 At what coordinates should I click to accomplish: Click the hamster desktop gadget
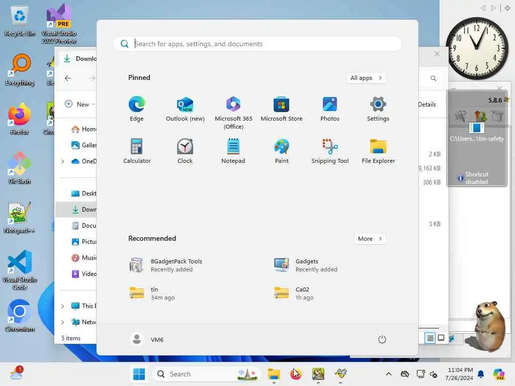pyautogui.click(x=489, y=327)
